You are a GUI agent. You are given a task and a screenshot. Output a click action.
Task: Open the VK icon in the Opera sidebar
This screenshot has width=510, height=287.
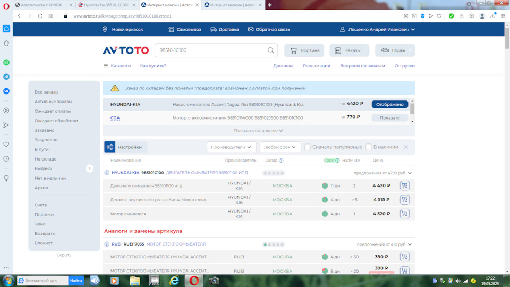[x=6, y=91]
